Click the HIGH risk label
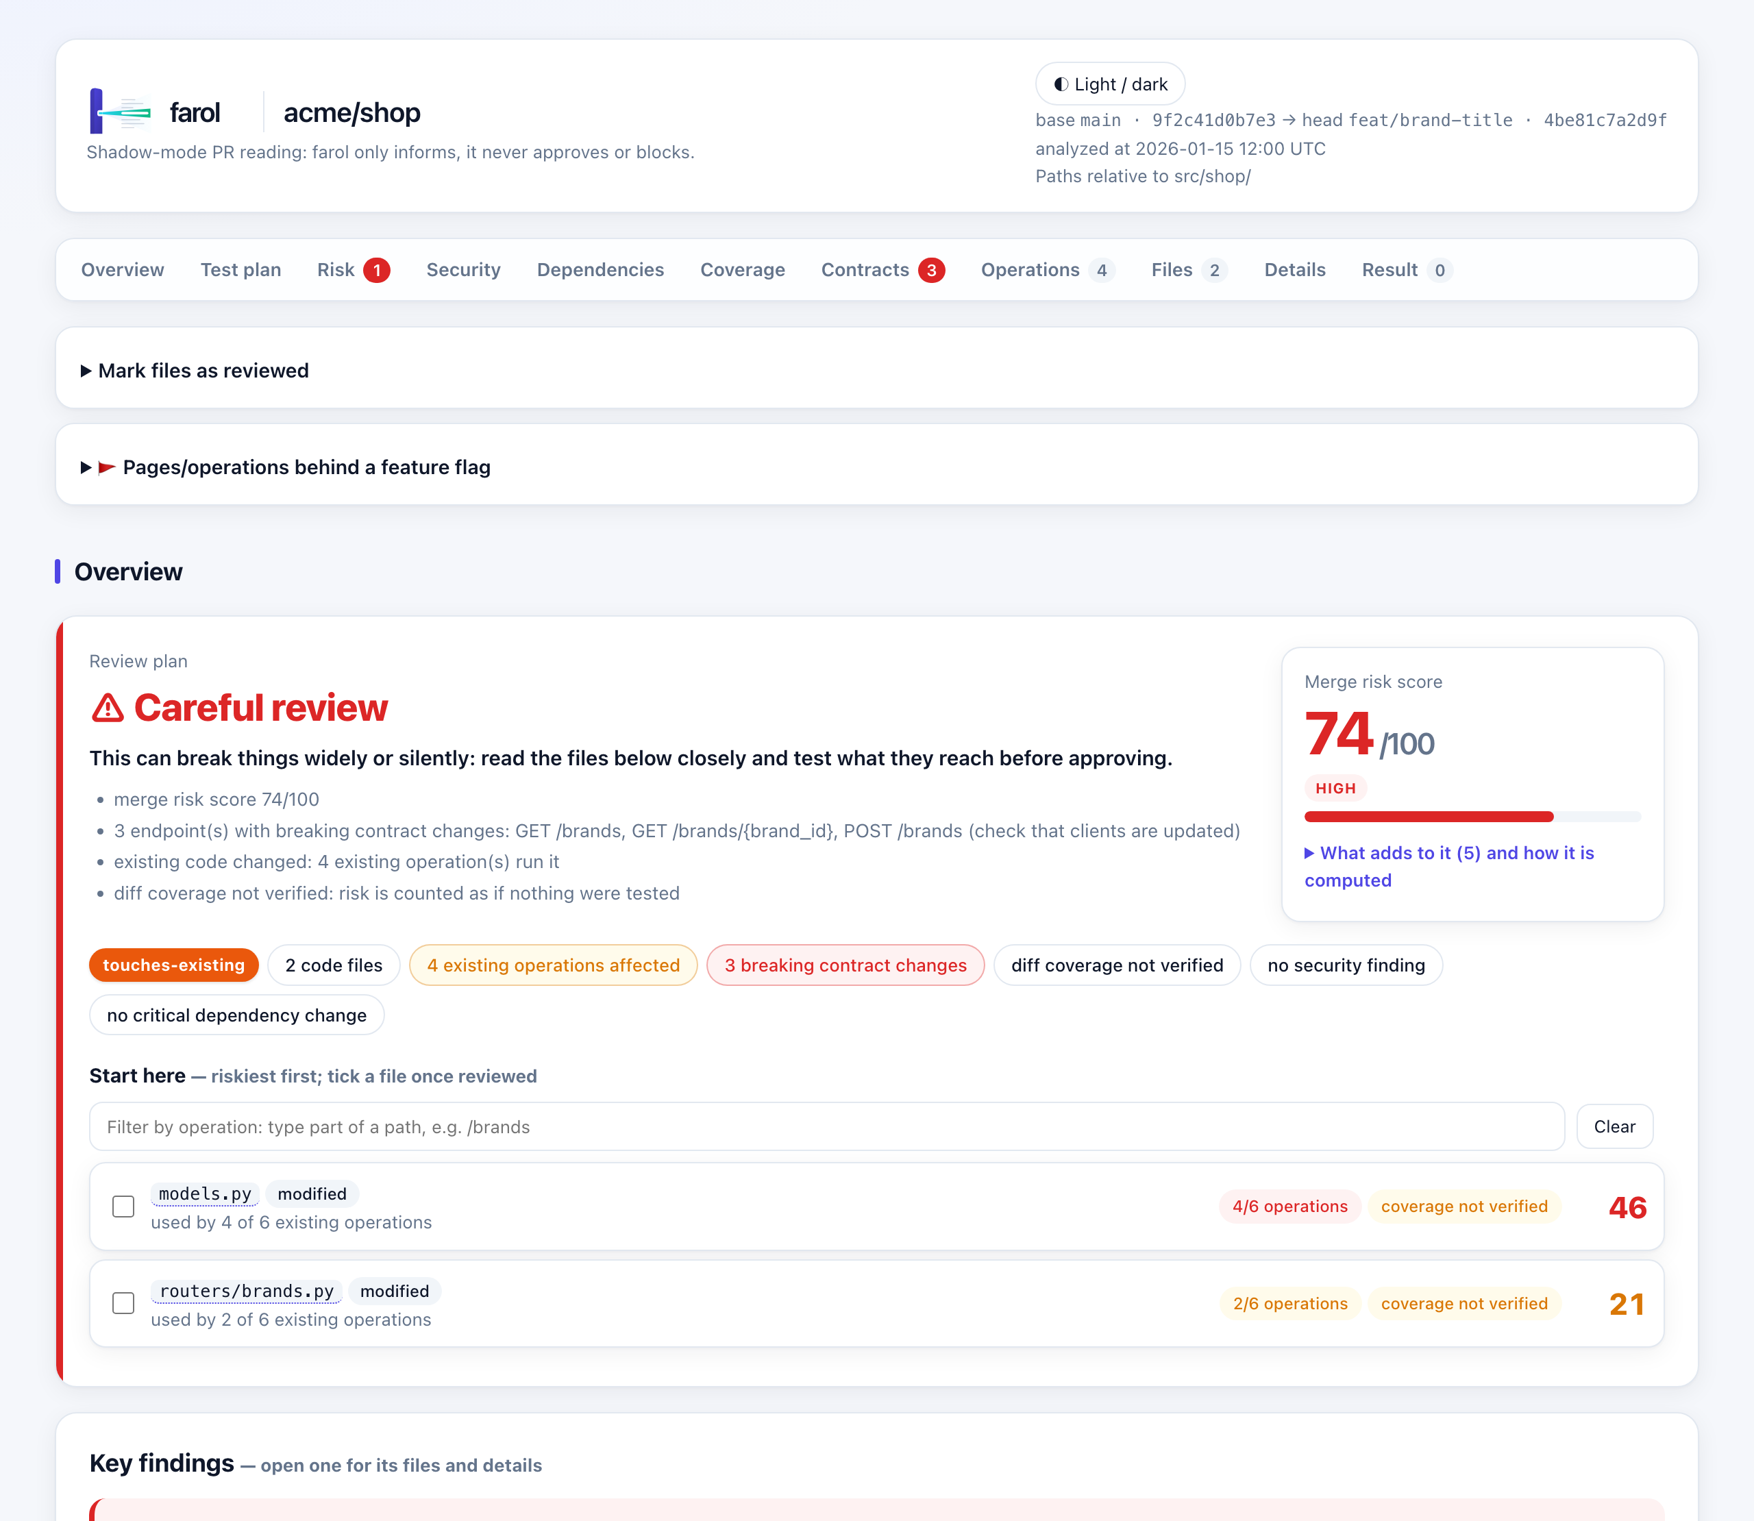The image size is (1754, 1521). (x=1335, y=789)
